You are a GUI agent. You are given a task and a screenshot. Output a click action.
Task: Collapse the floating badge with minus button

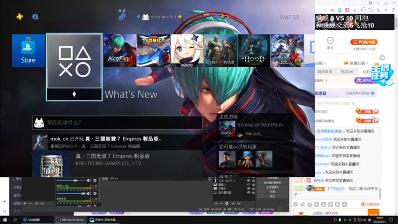coord(382,57)
